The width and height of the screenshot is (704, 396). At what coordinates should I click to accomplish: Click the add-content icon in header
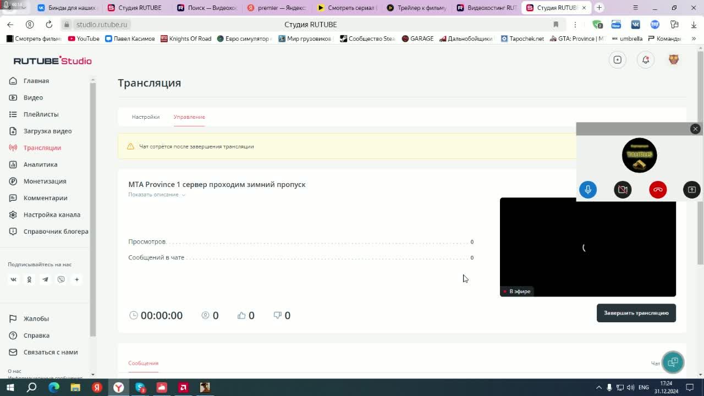(x=618, y=60)
